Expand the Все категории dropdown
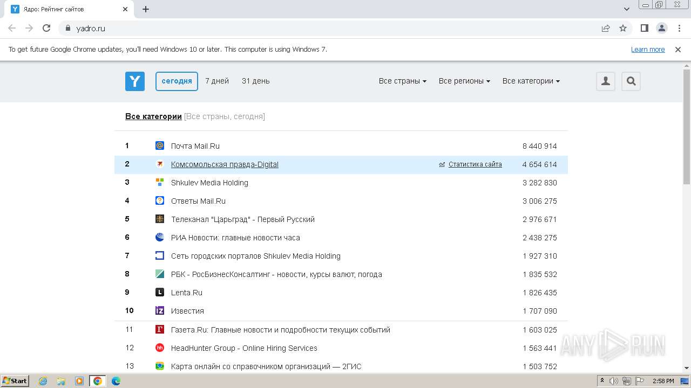 [x=531, y=81]
